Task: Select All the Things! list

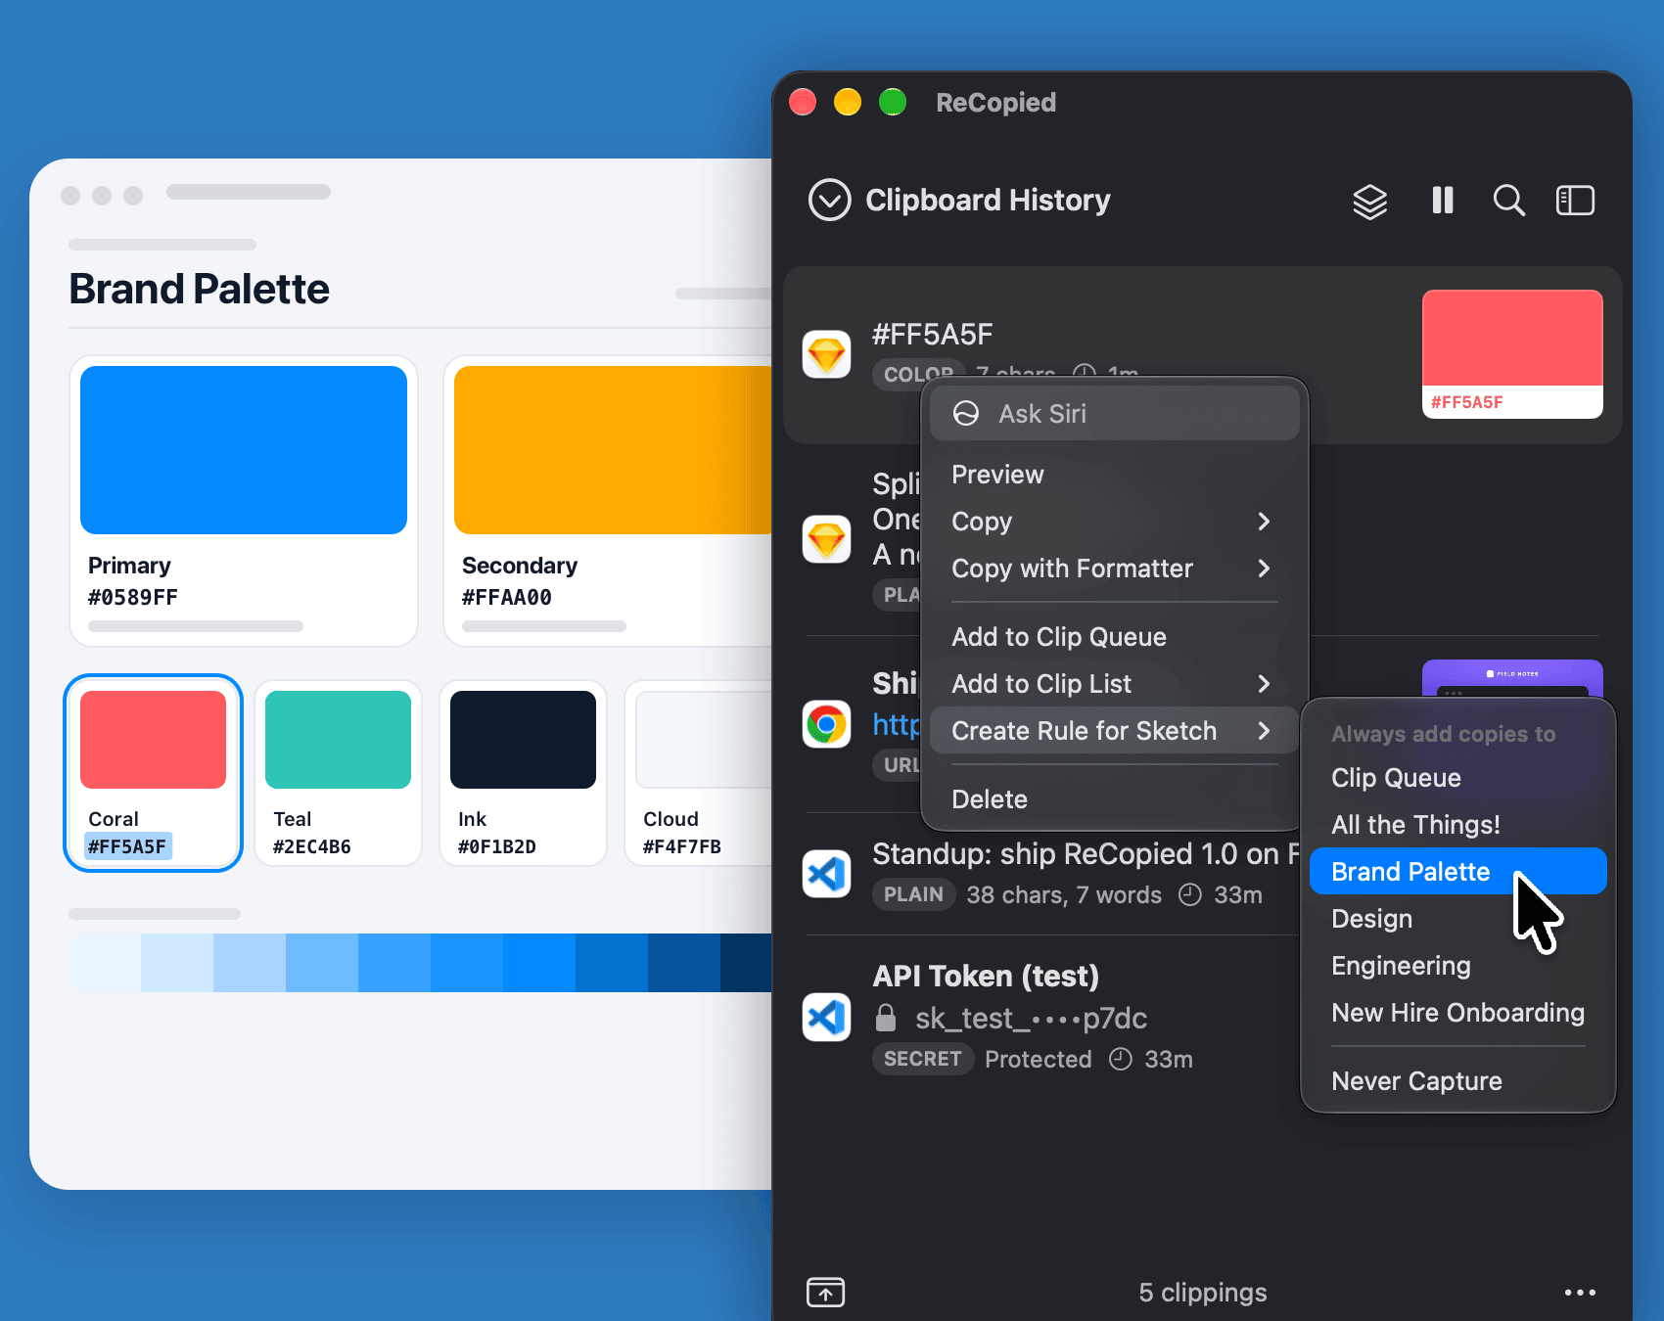Action: 1457,825
